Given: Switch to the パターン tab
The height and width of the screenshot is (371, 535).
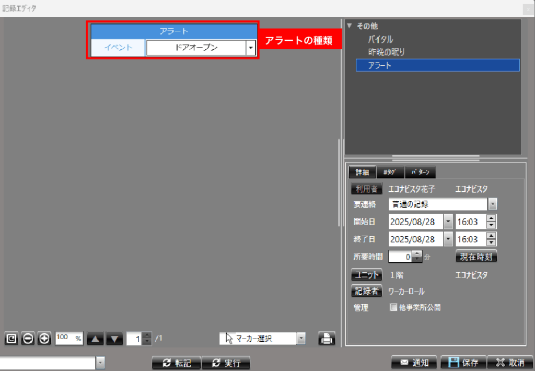Looking at the screenshot, I should pyautogui.click(x=420, y=172).
